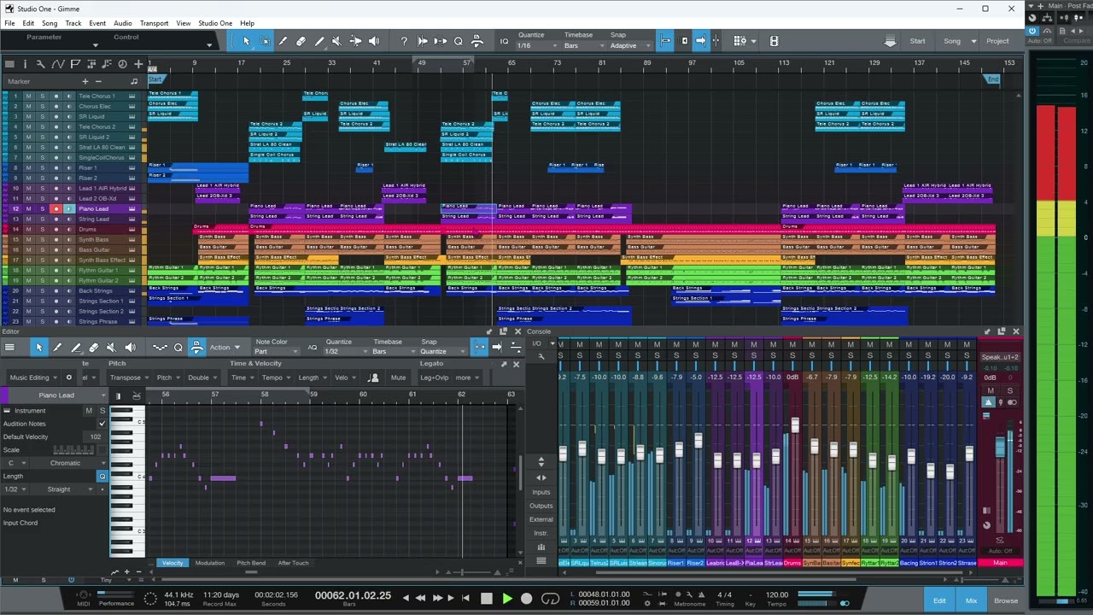The height and width of the screenshot is (615, 1093).
Task: Toggle Mute on the editor Instrument row
Action: click(89, 411)
